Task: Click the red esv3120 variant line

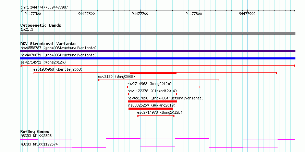Action: (x=159, y=80)
